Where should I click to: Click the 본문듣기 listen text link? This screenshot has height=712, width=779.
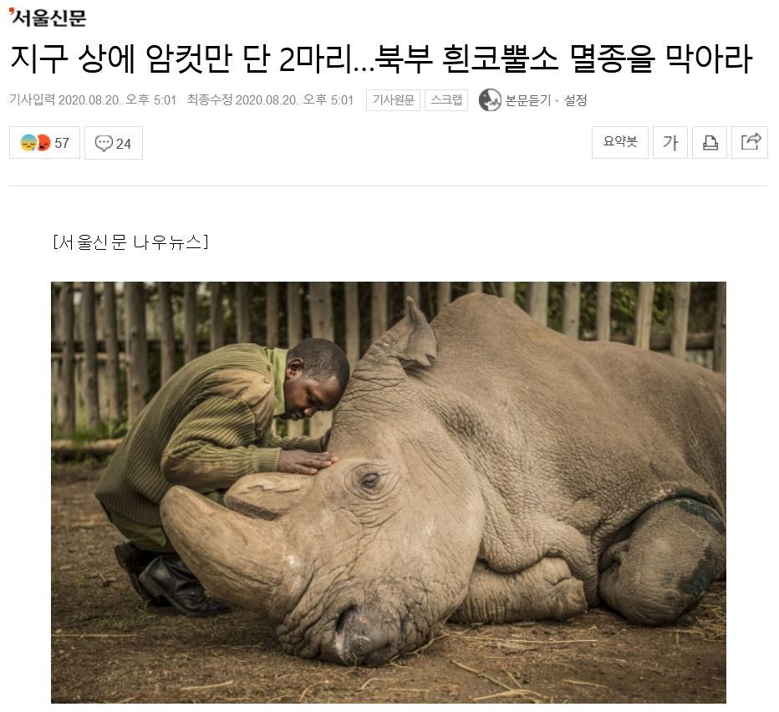[527, 100]
